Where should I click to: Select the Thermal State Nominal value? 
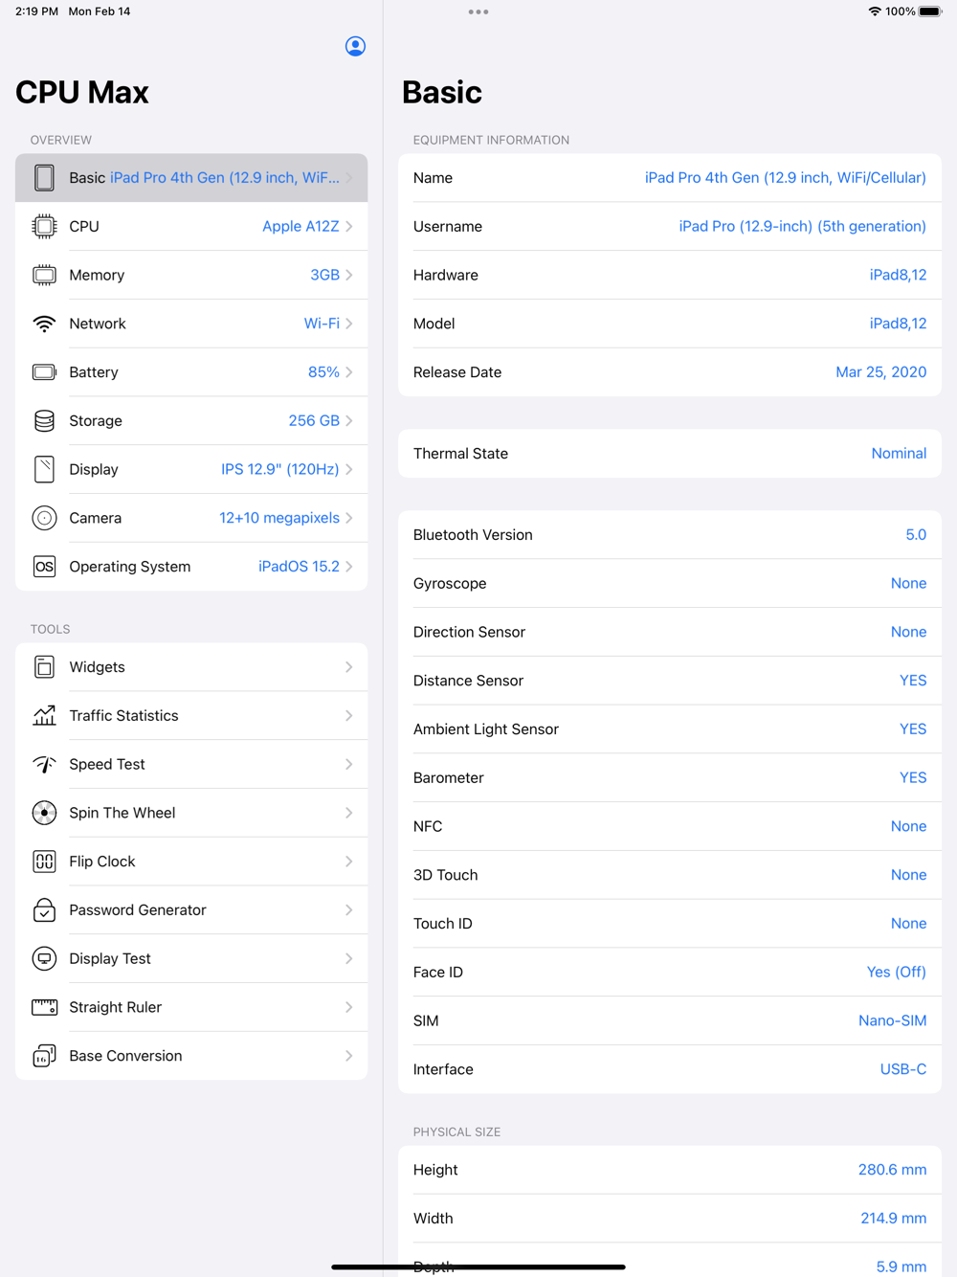pos(899,454)
